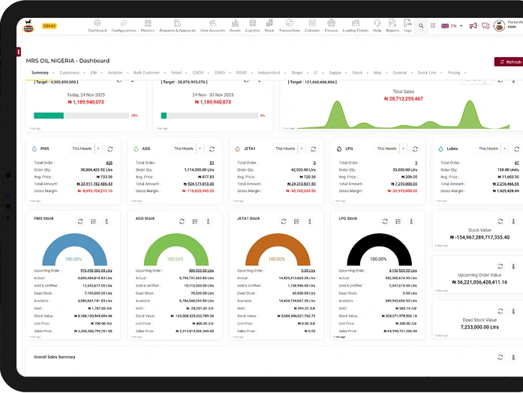Open the Logistics module icon
Image resolution: width=523 pixels, height=393 pixels.
click(x=252, y=25)
